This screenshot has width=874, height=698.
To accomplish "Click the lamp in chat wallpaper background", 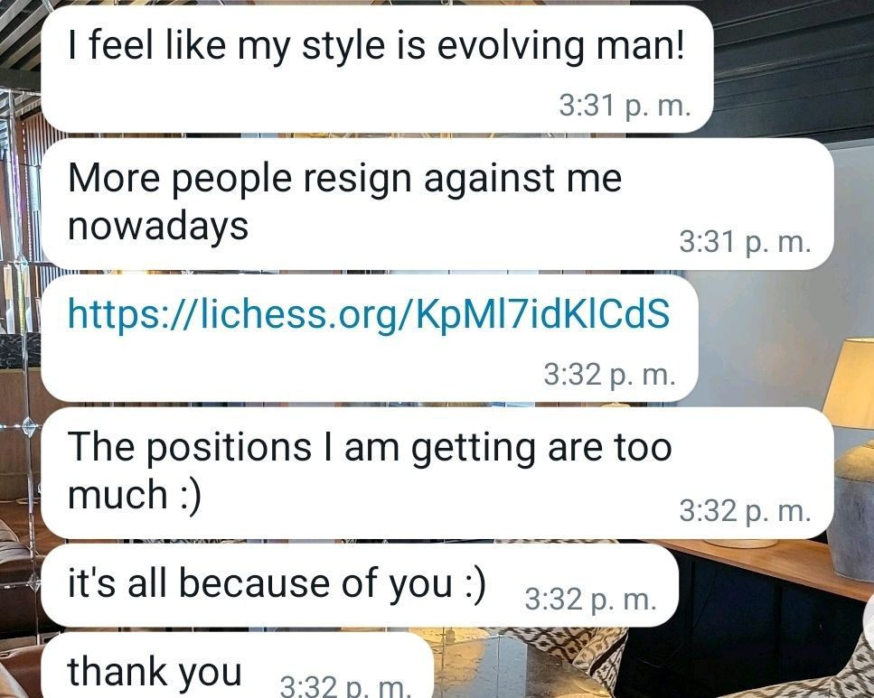I will [x=850, y=457].
